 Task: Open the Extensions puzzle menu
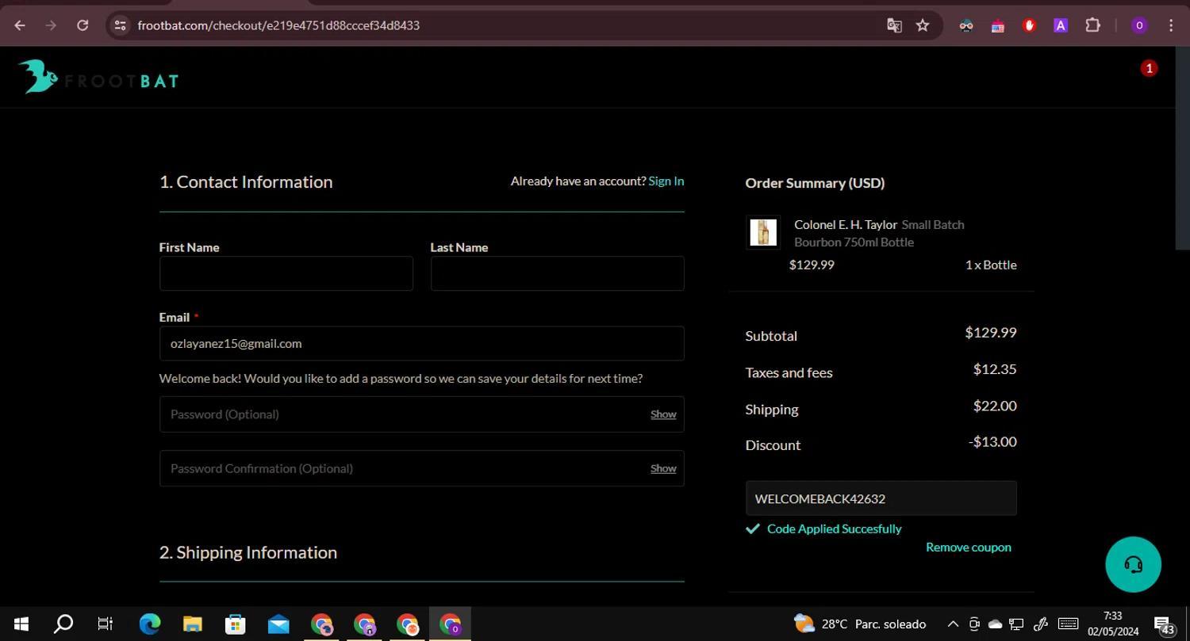(1092, 25)
